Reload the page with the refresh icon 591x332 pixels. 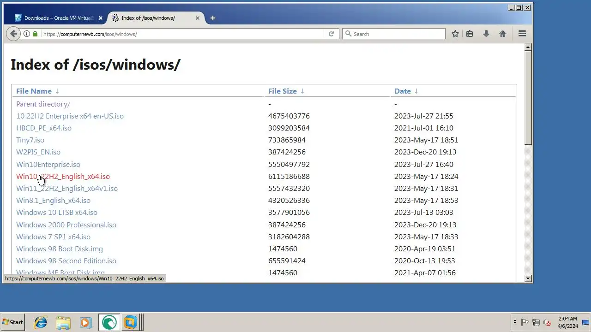pyautogui.click(x=331, y=34)
